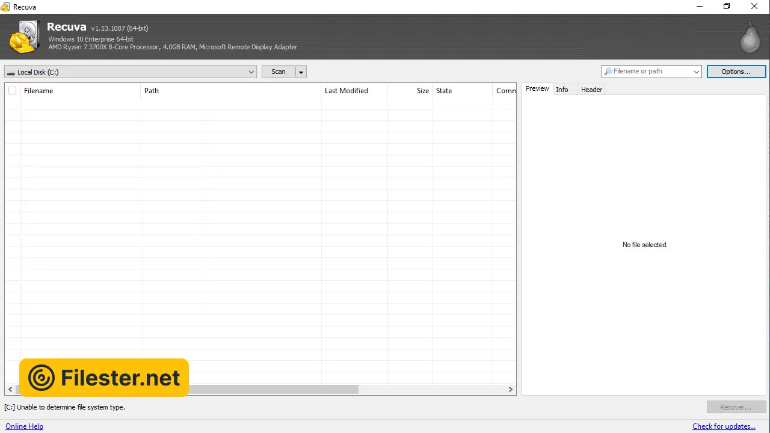770x433 pixels.
Task: Click the Piriform pear logo icon
Action: [750, 37]
